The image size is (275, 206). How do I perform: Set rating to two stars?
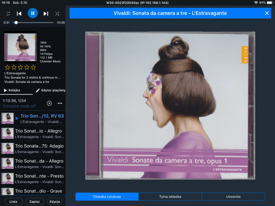(x=14, y=67)
